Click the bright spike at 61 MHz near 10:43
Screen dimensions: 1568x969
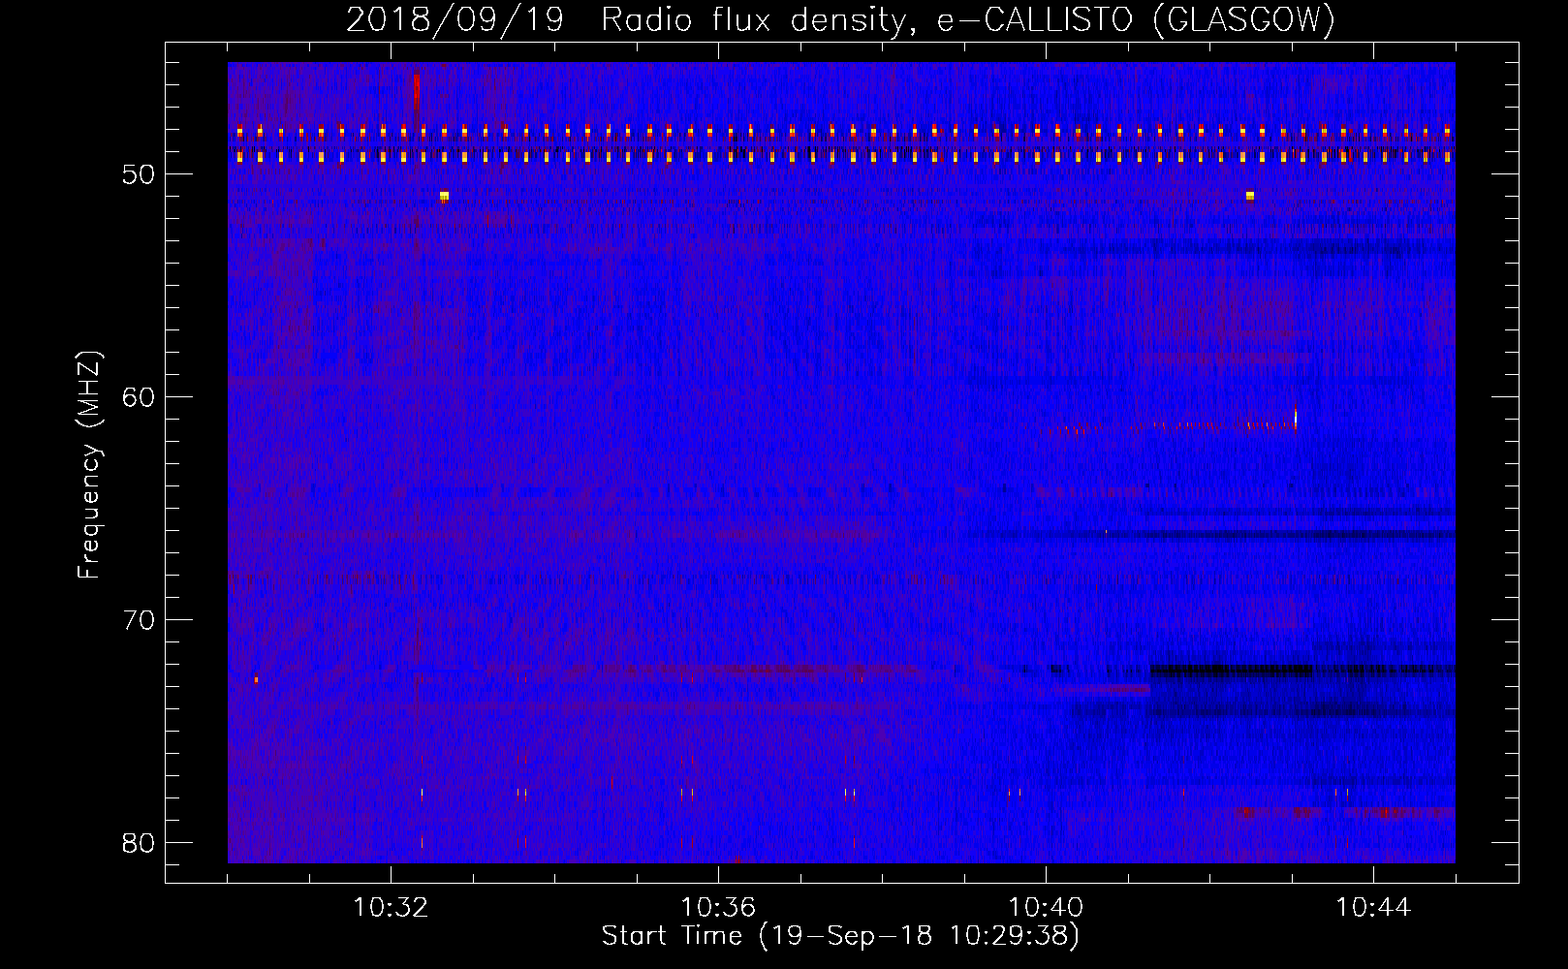pyautogui.click(x=1295, y=418)
